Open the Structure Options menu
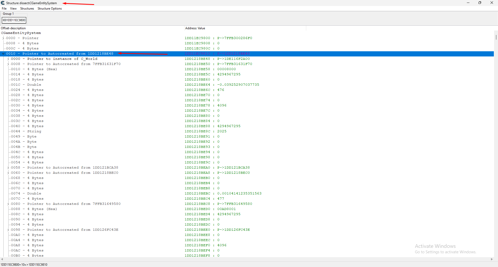 [x=50, y=9]
